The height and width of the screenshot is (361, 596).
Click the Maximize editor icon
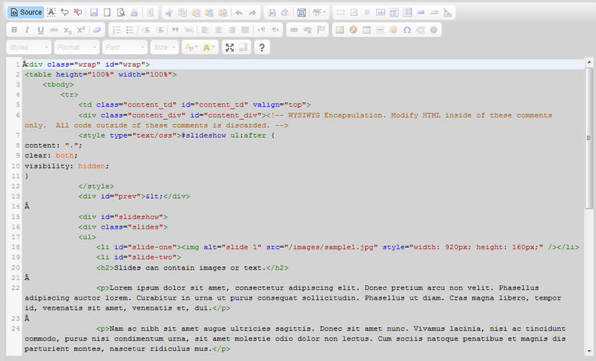pyautogui.click(x=230, y=48)
